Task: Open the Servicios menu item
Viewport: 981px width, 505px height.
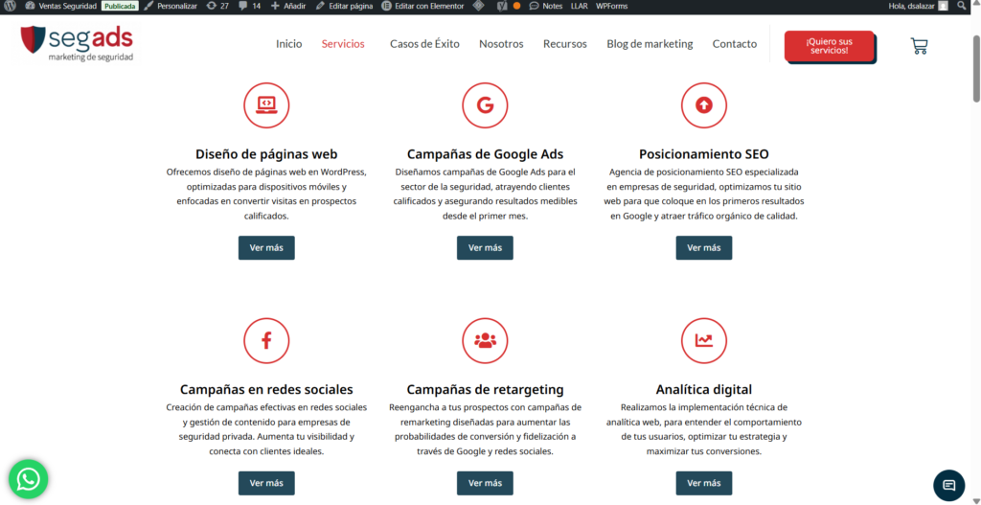Action: point(343,44)
